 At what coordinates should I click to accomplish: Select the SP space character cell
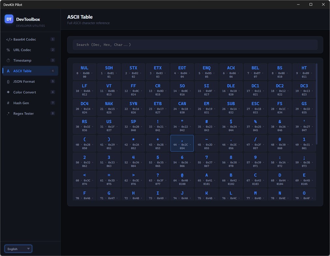(134, 125)
